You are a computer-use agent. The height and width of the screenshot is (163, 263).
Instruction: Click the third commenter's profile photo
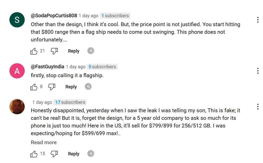pos(17,107)
